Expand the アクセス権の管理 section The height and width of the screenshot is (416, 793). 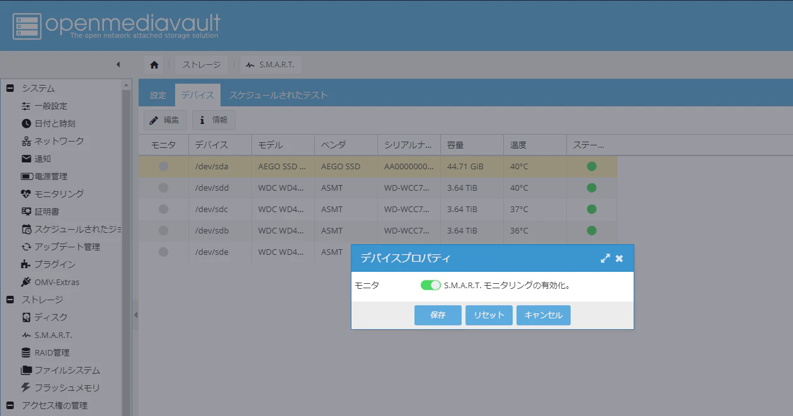9,405
